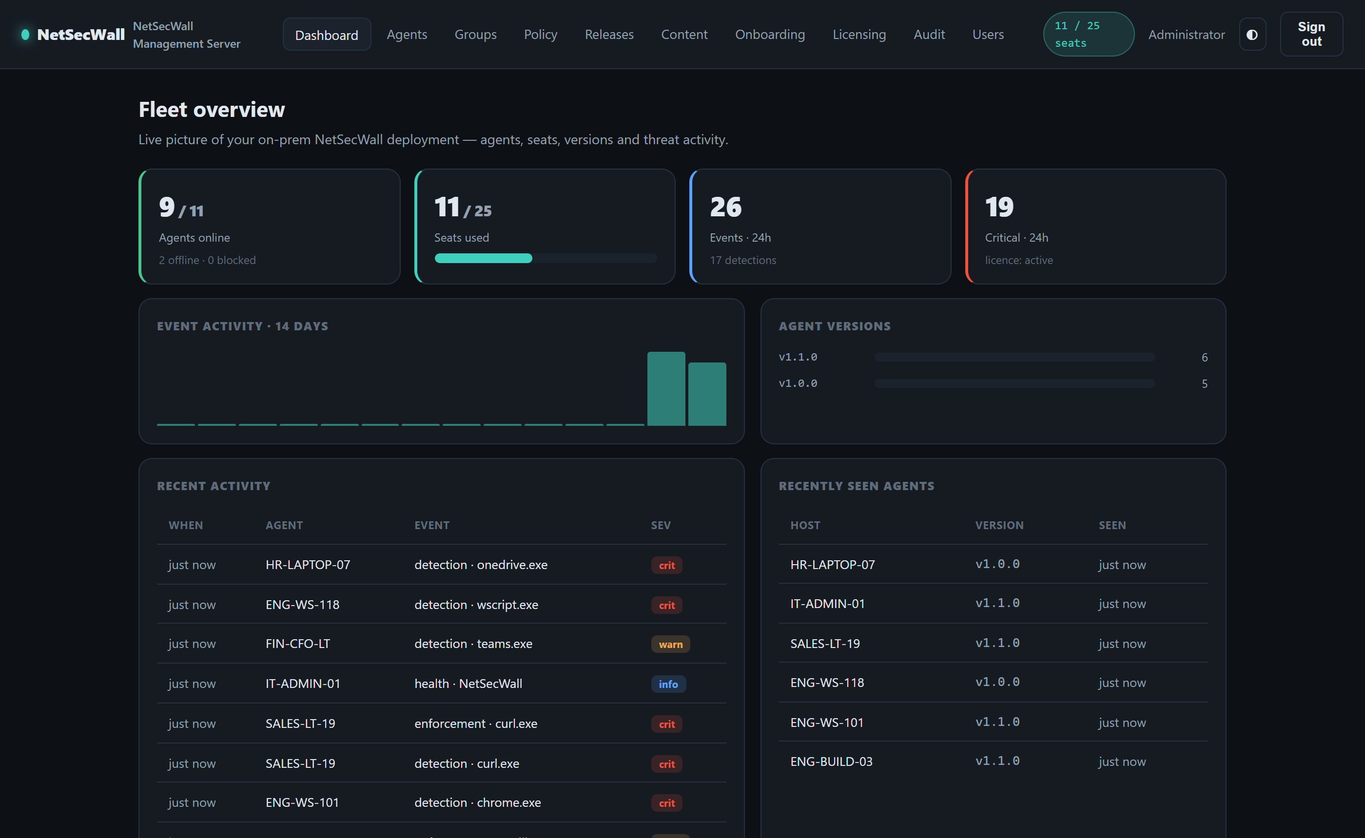The height and width of the screenshot is (838, 1365).
Task: Click the Events 24h stat card
Action: coord(820,227)
